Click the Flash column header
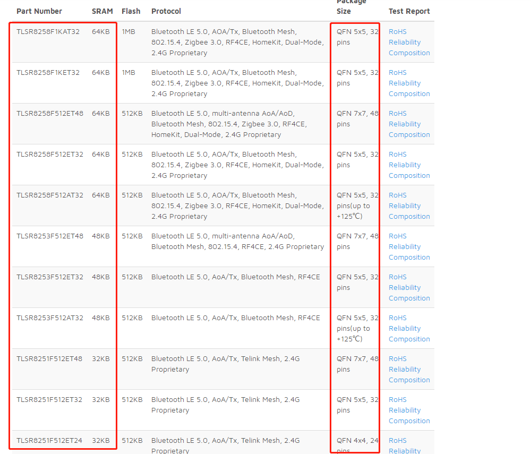Viewport: 531px width, 454px height. pyautogui.click(x=131, y=11)
